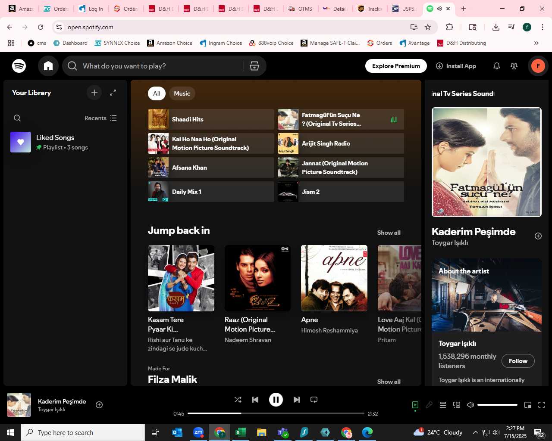Click Kaderim Peşimde title in Now Playing panel
Screen dimensions: 552x441
474,232
